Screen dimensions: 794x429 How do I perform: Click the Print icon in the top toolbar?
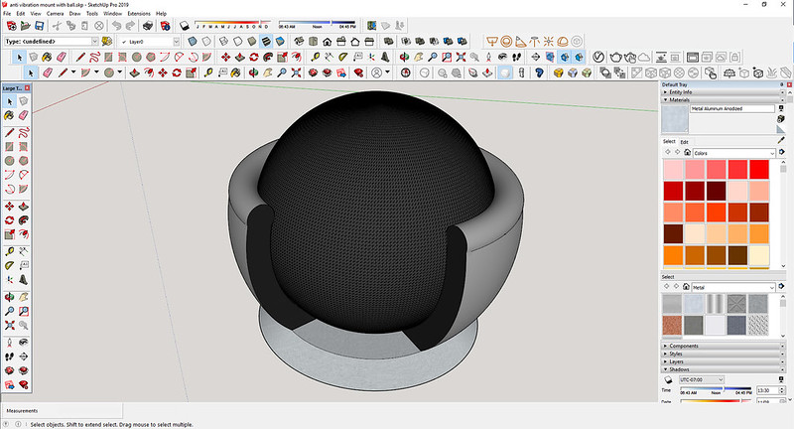[148, 26]
